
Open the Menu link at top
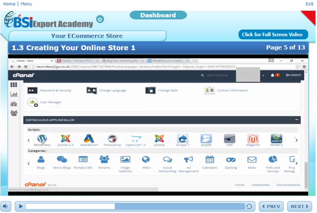(x=26, y=4)
